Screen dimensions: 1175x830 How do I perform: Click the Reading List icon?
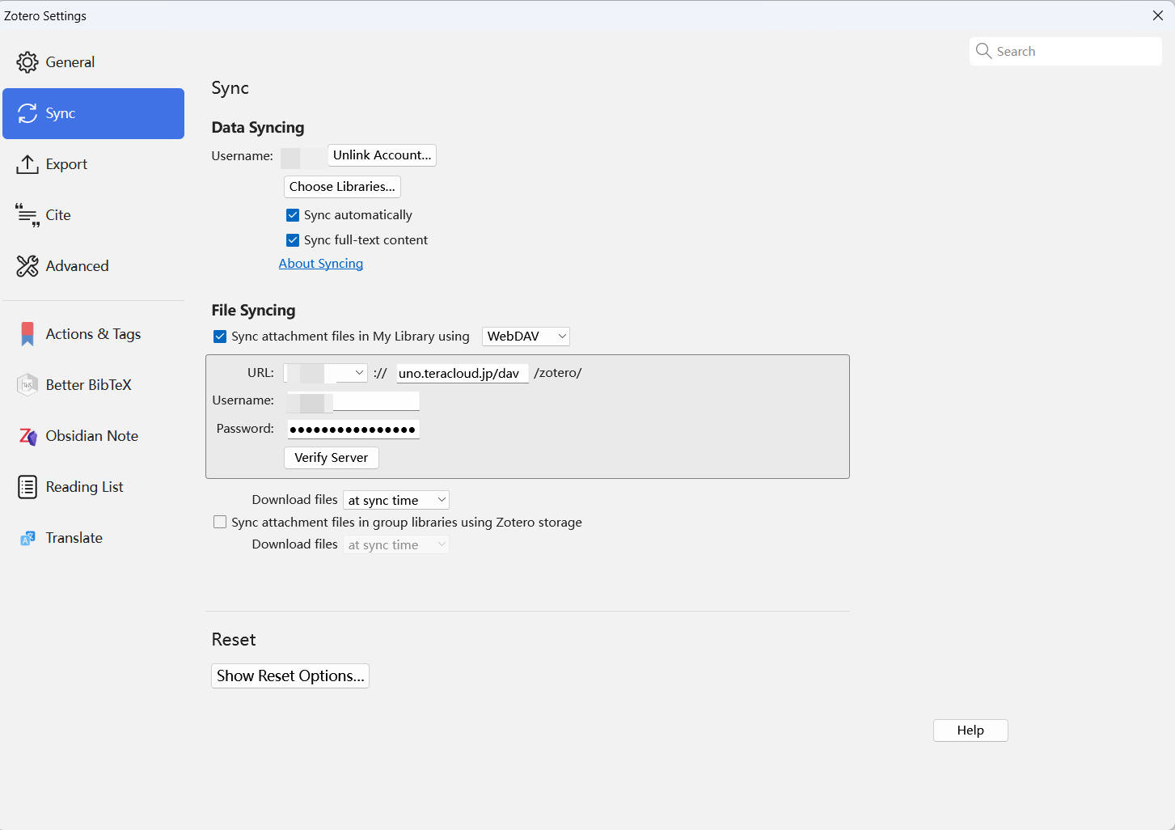tap(27, 487)
